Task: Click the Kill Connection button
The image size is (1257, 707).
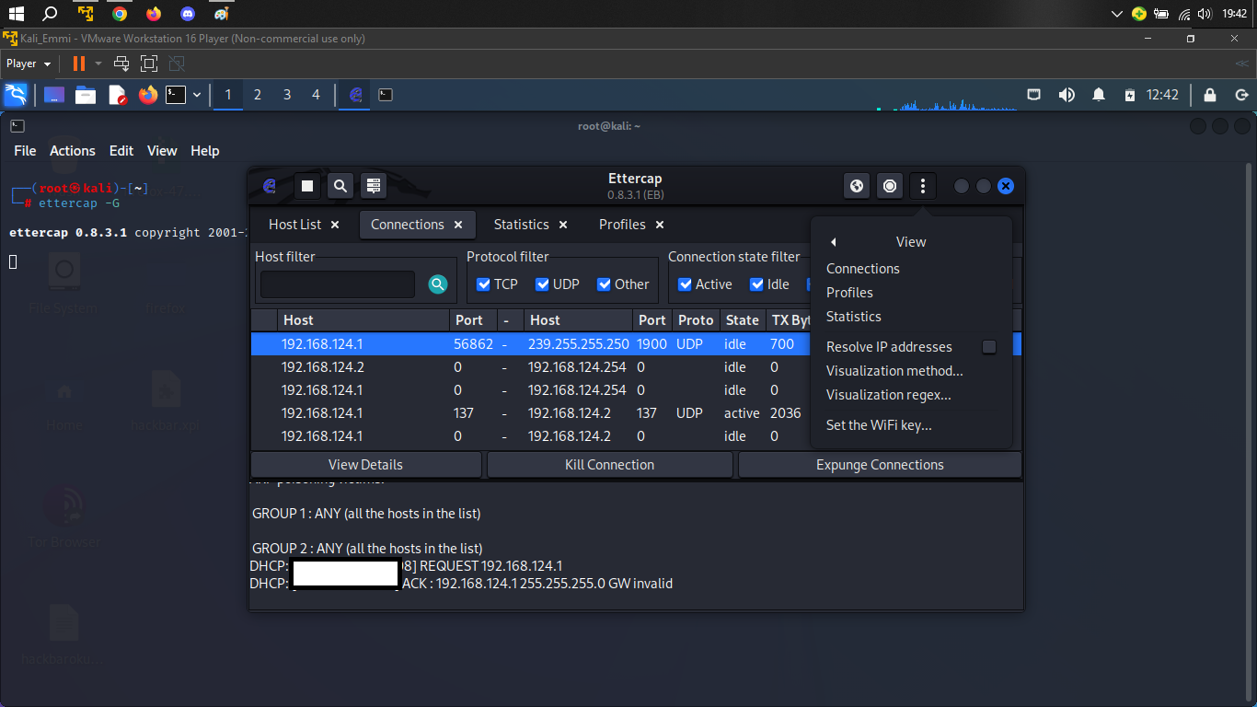Action: (x=609, y=465)
